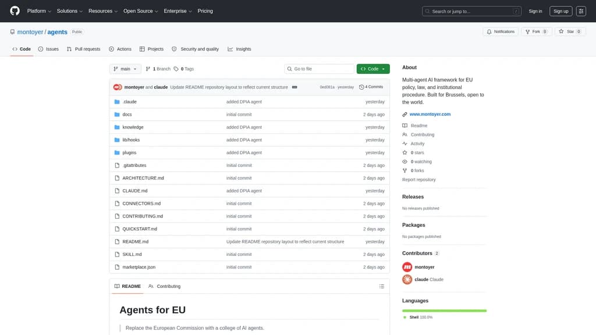This screenshot has height=335, width=596.
Task: Click the GitHub logo icon
Action: [x=15, y=10]
